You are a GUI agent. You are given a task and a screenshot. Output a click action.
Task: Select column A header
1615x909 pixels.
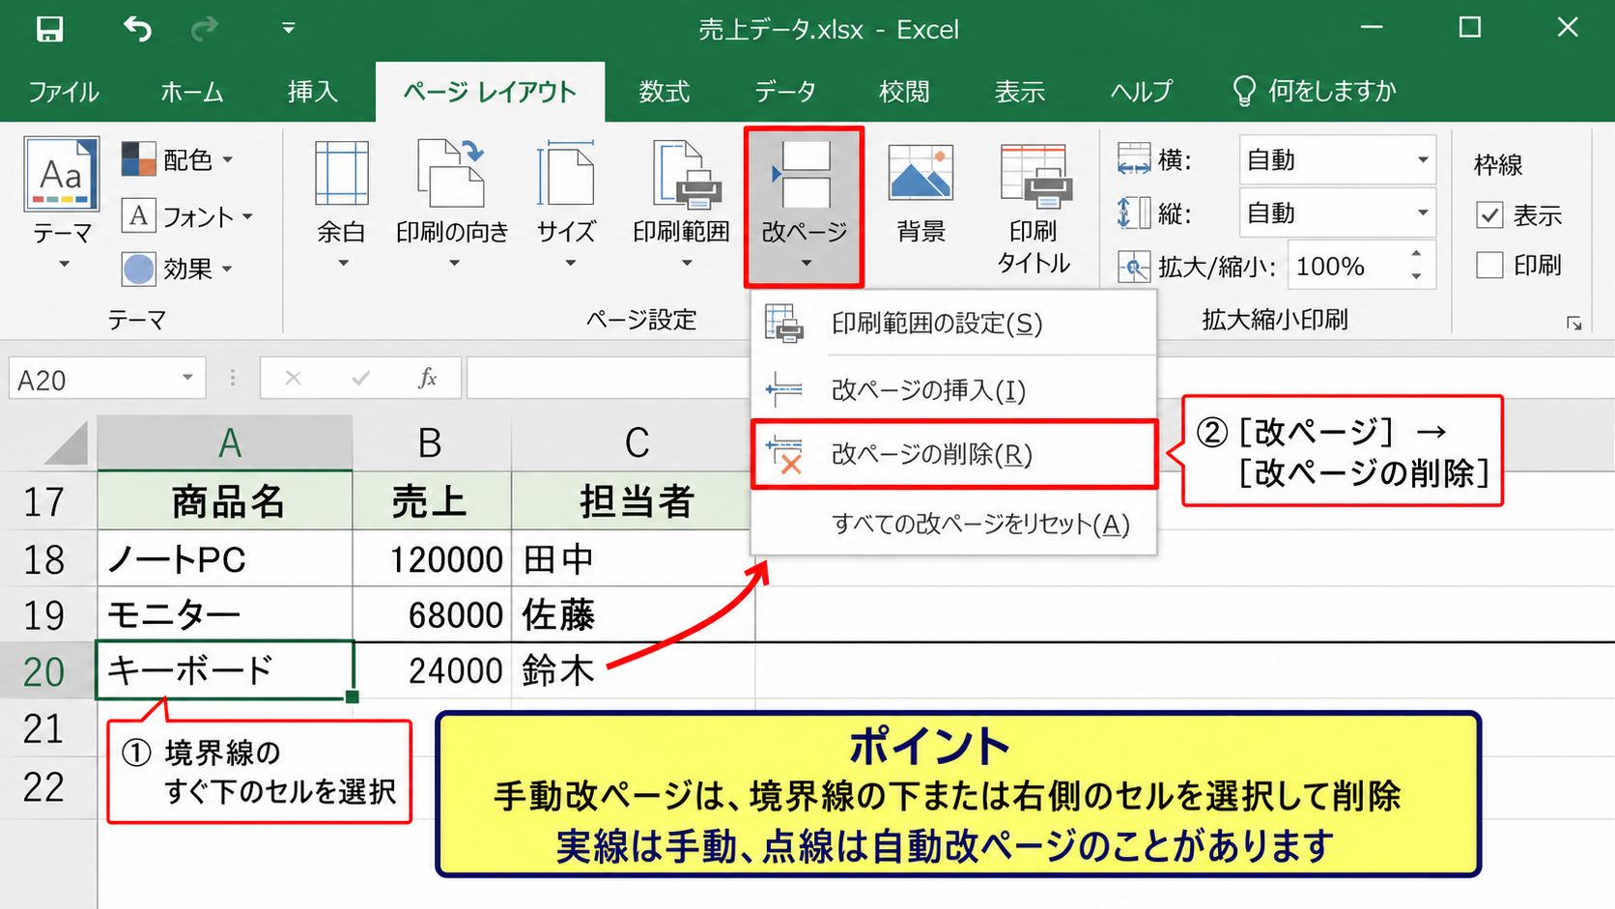pos(226,443)
